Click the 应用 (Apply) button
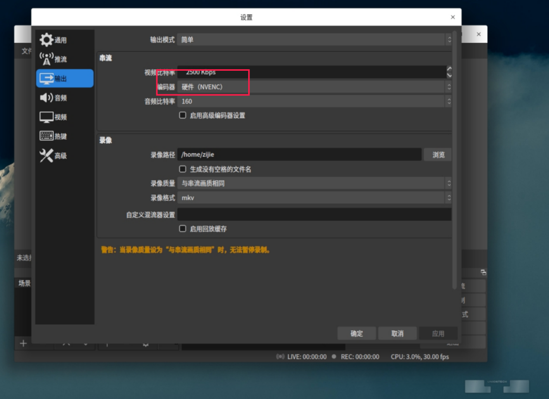 point(438,333)
